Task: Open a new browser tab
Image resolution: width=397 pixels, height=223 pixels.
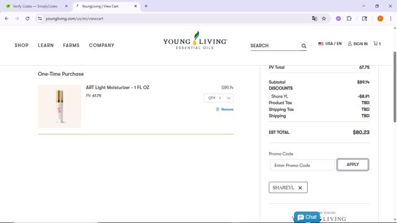Action: click(146, 6)
